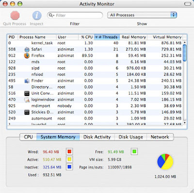Click Firefox's 89.50 CPU value
The image size is (194, 193).
click(x=87, y=56)
